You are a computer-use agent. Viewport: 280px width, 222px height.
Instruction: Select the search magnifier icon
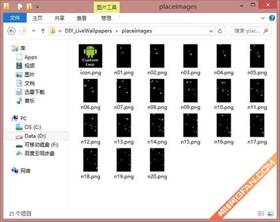266,31
